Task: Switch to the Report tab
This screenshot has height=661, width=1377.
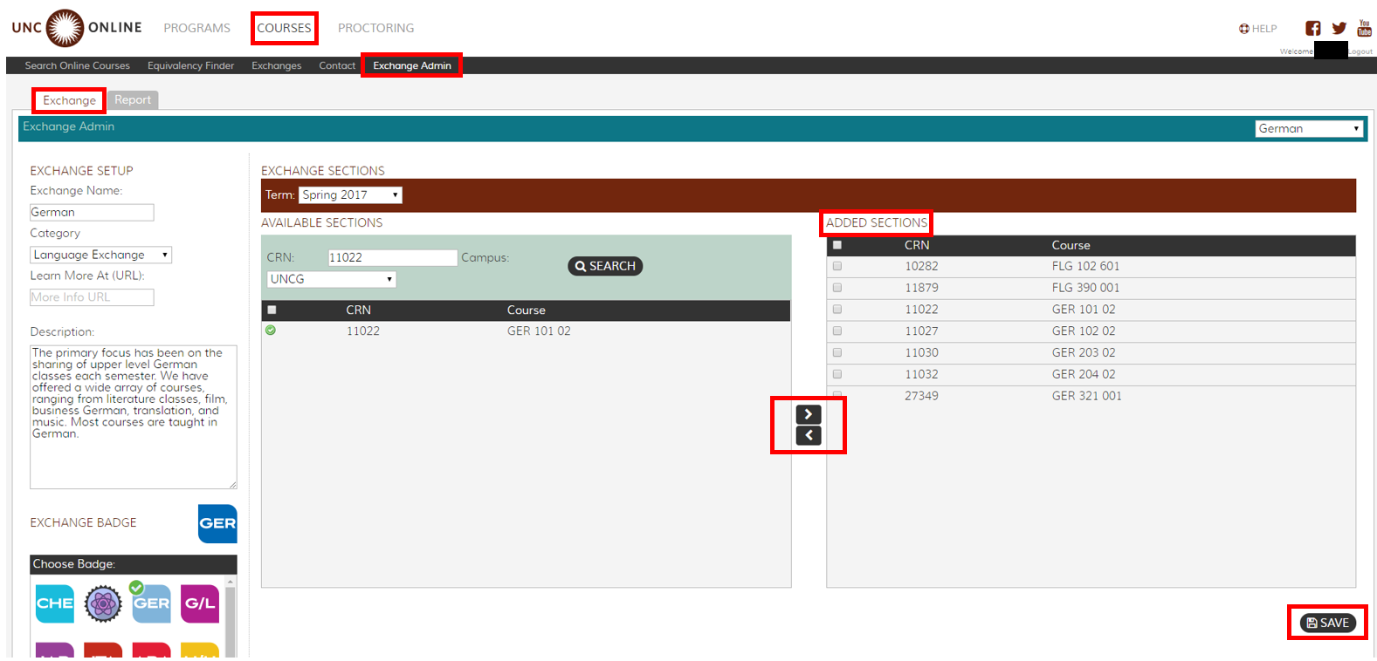Action: coord(133,100)
